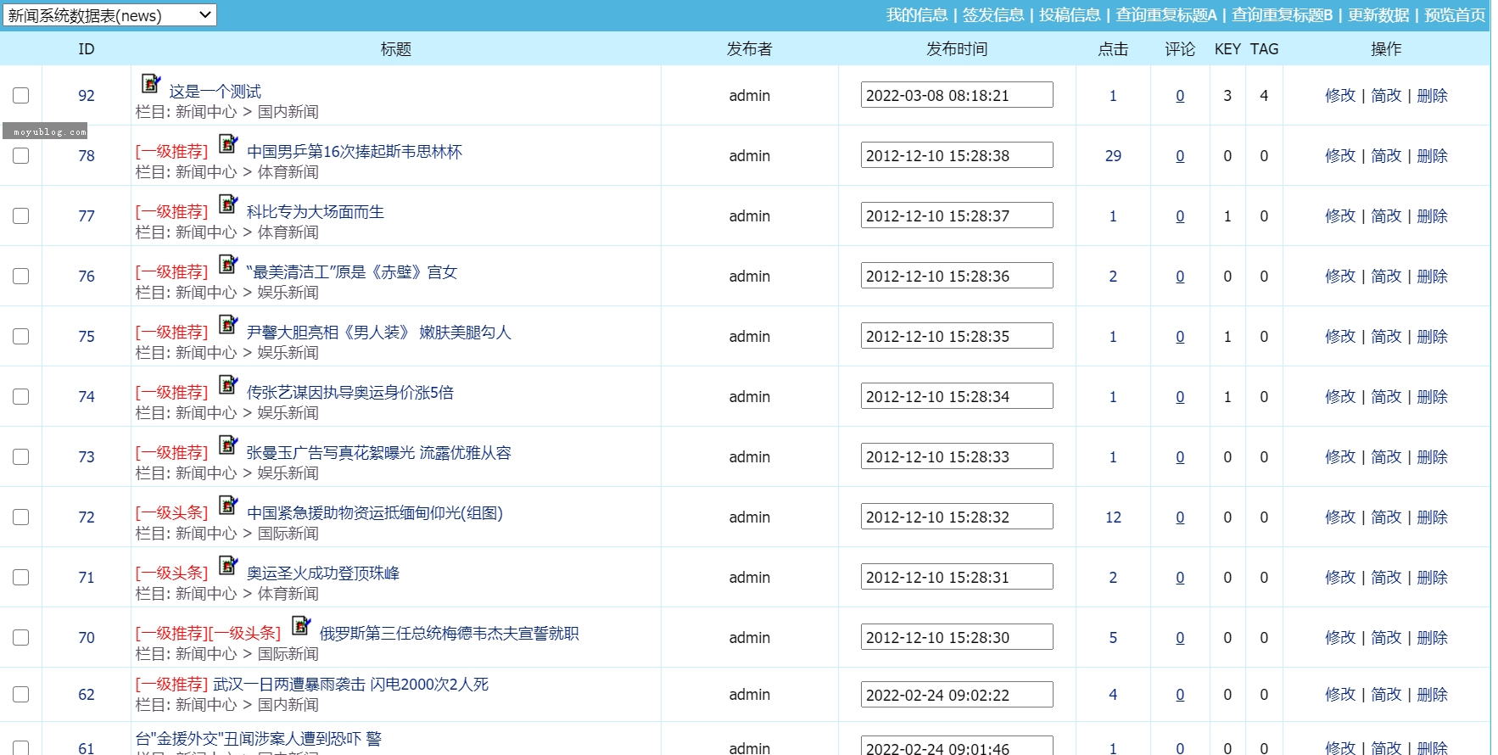Open the 新闻系统数据表(news) dropdown

click(x=109, y=15)
